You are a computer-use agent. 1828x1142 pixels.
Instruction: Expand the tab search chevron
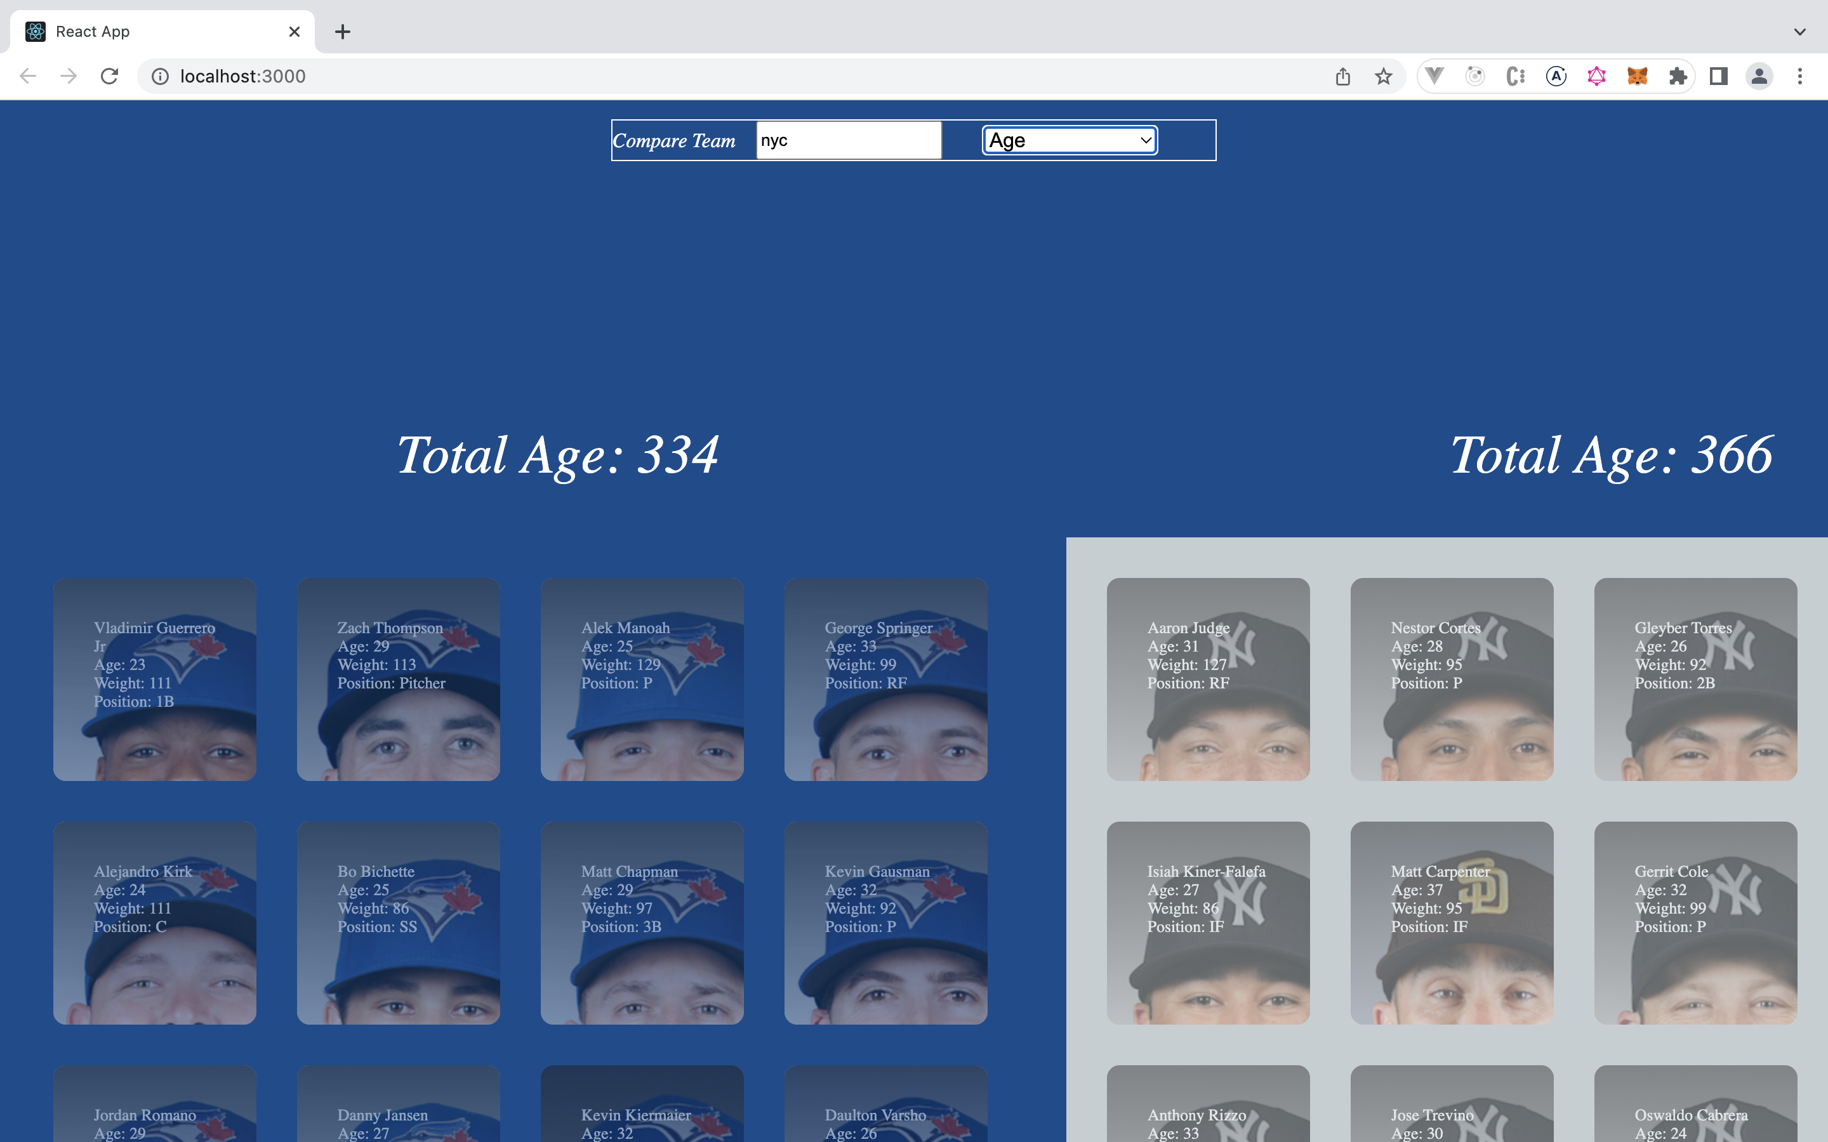pos(1799,32)
